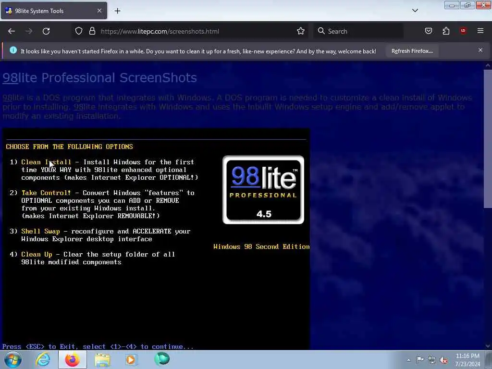Click the scrollbar down arrow

(x=487, y=346)
